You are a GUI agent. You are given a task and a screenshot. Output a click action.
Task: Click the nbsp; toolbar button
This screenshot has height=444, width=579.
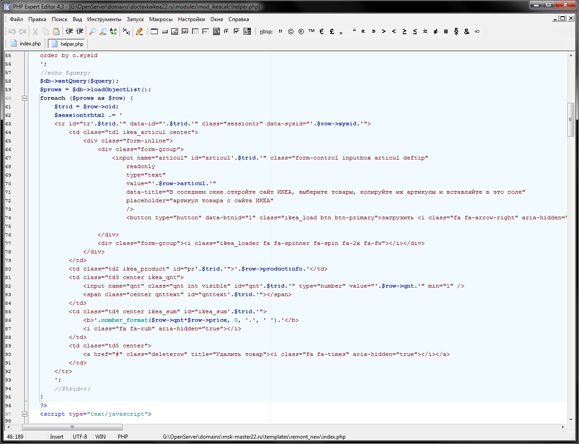[266, 31]
